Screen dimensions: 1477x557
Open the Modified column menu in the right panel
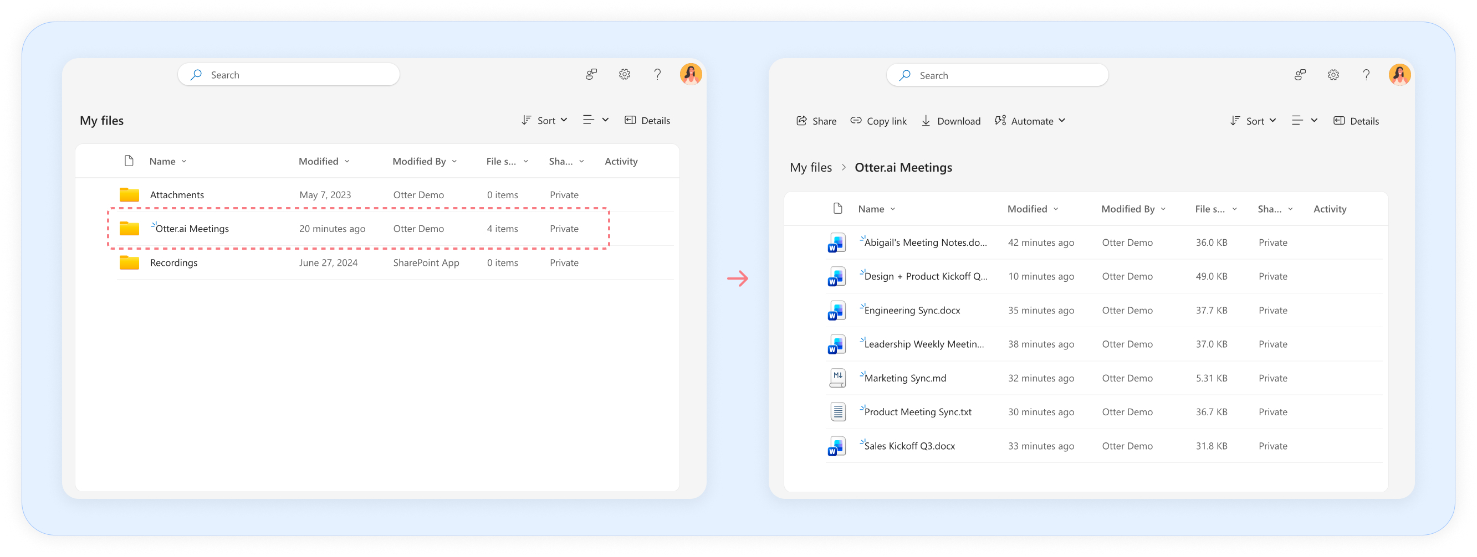pos(1033,209)
